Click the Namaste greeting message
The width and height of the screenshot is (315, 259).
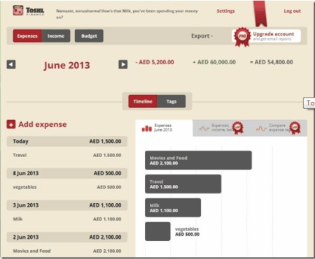coord(127,14)
